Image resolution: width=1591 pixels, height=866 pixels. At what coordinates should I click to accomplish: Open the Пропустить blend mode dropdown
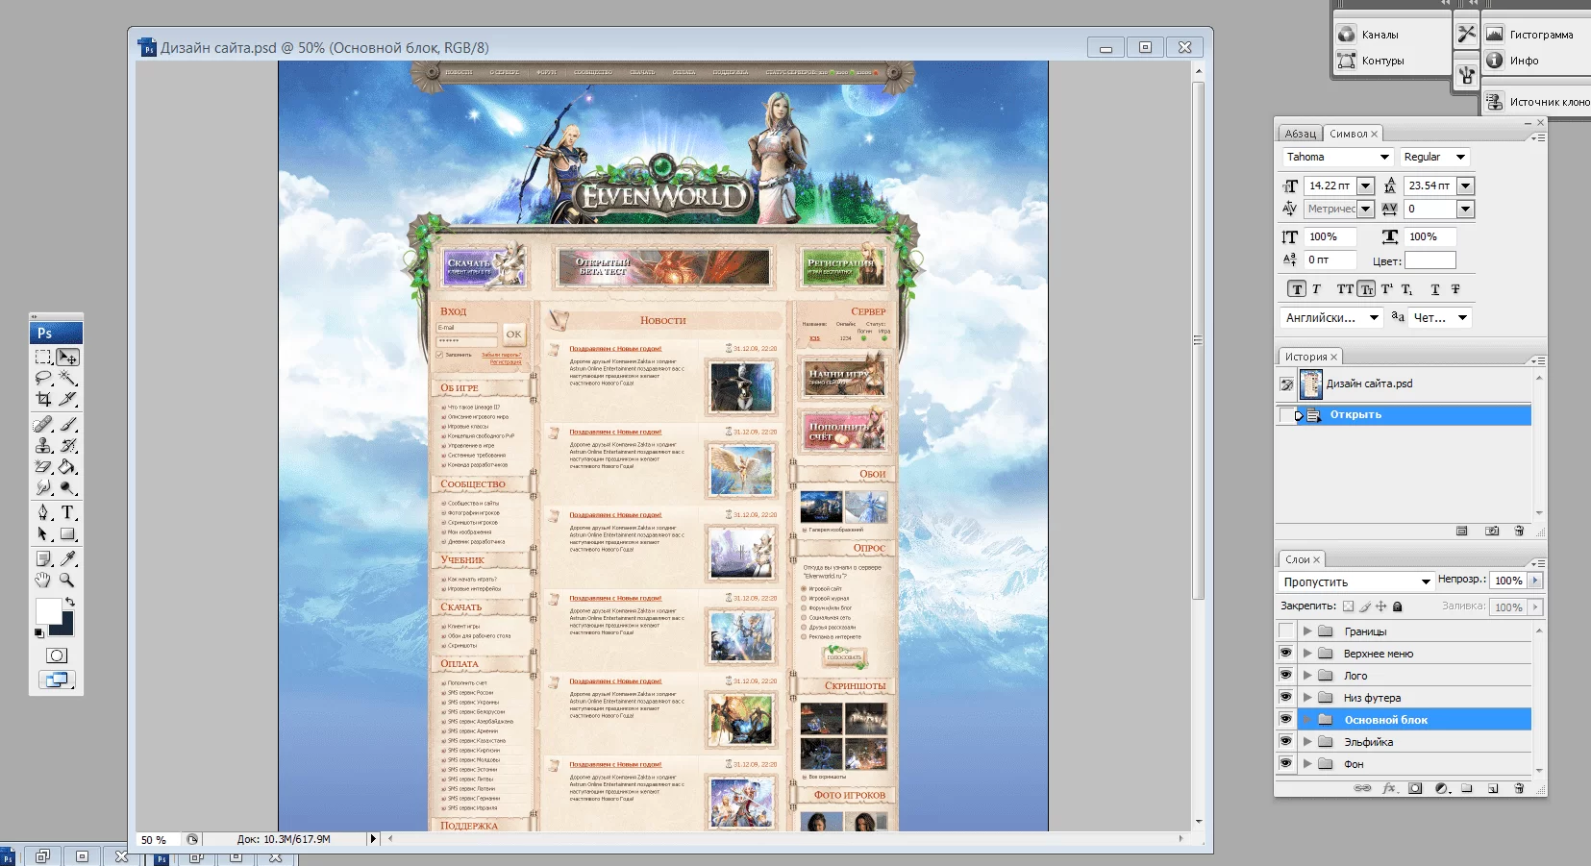[1426, 582]
